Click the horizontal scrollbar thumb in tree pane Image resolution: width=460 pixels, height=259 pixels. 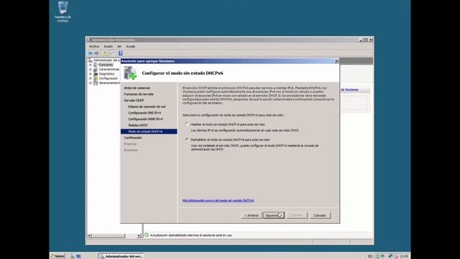click(x=109, y=235)
